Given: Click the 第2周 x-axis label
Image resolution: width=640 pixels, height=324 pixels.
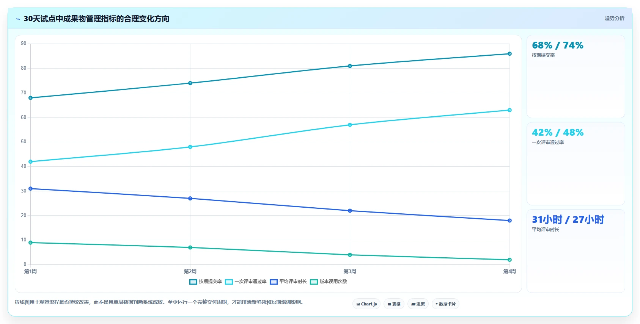Looking at the screenshot, I should point(190,271).
